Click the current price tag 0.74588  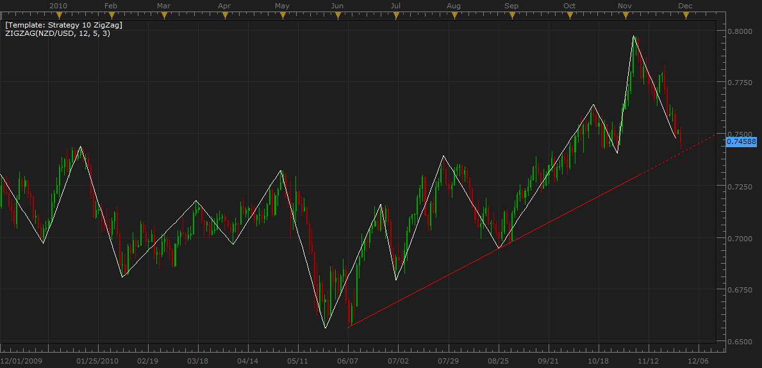click(741, 141)
